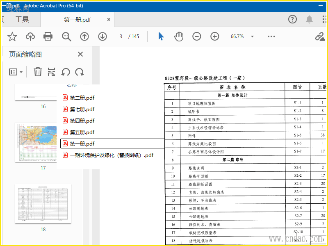Click section heading 第一篇 总体设计

click(232, 95)
